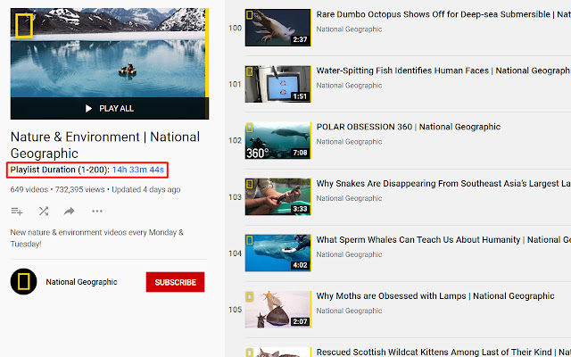571x357 pixels.
Task: Click the text '649 videos • 732,395 views'
Action: [x=57, y=189]
